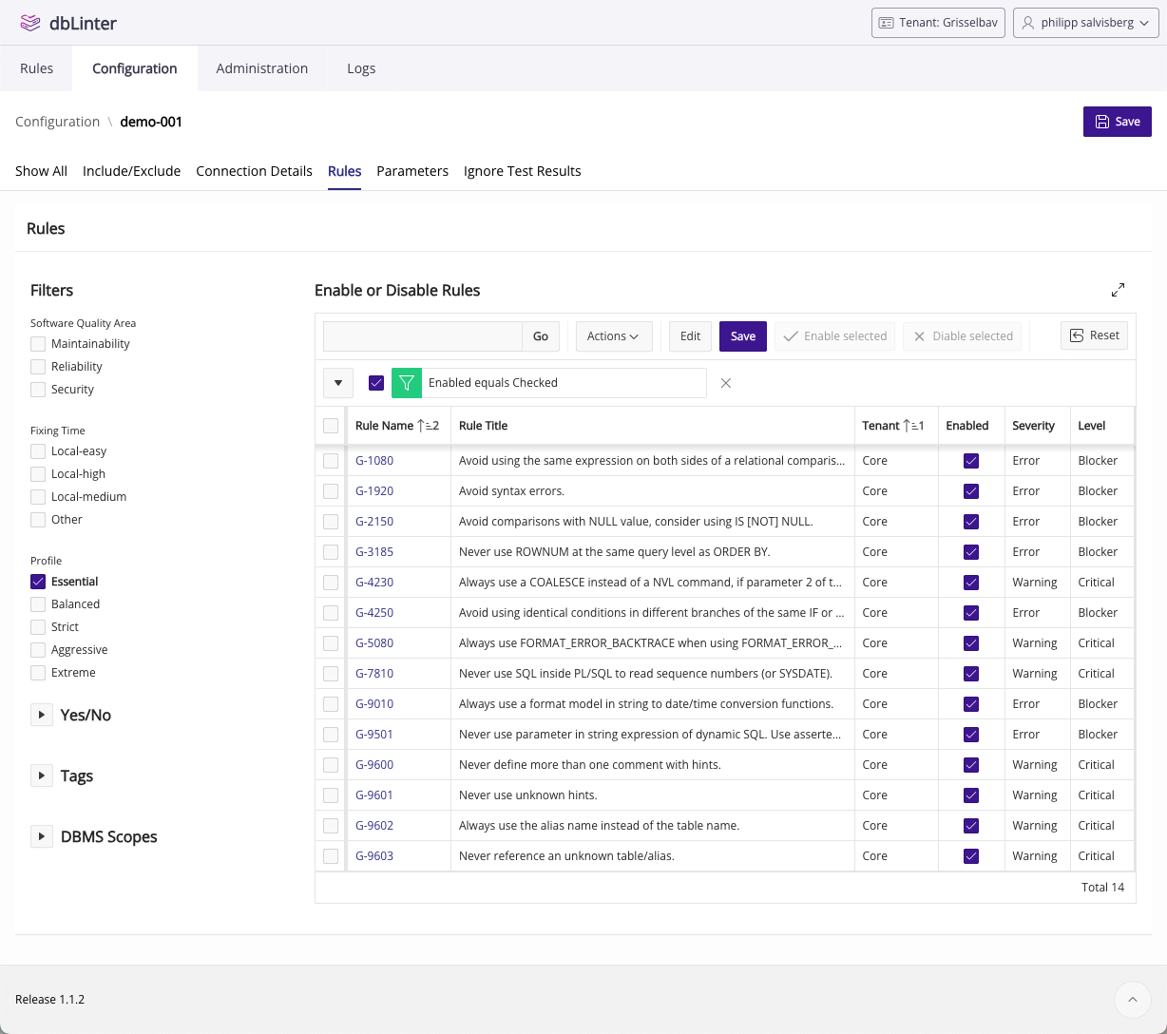Open rule G-5080 link
The height and width of the screenshot is (1034, 1167).
click(373, 643)
